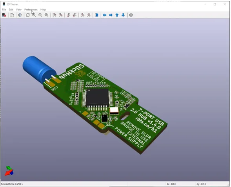Image resolution: width=231 pixels, height=187 pixels.
Task: Zoom to fit the board
Action: pos(46,15)
